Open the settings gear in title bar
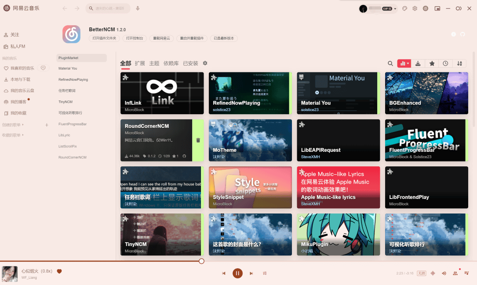The image size is (477, 285). 415,8
